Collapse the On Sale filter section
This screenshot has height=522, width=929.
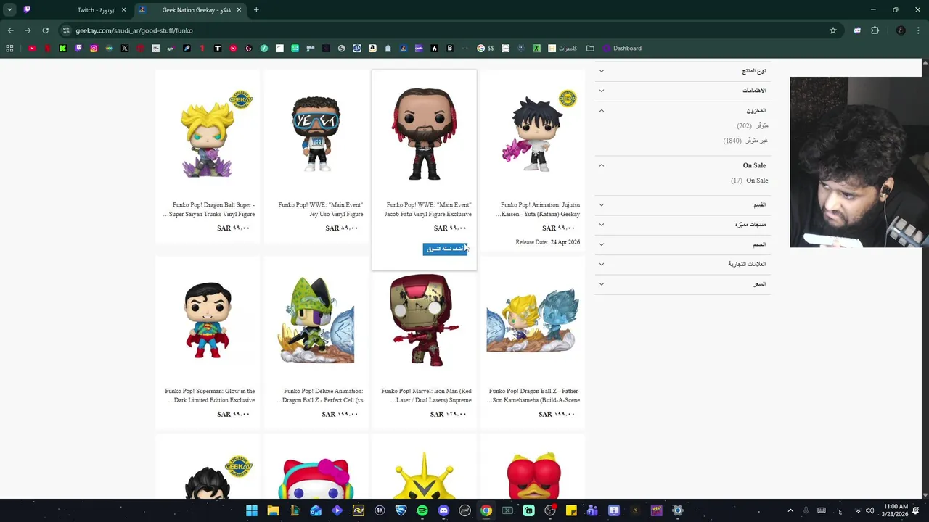point(682,165)
